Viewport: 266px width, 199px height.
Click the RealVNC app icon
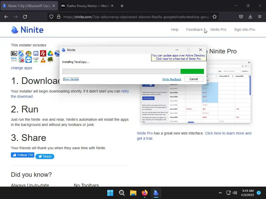point(14,60)
